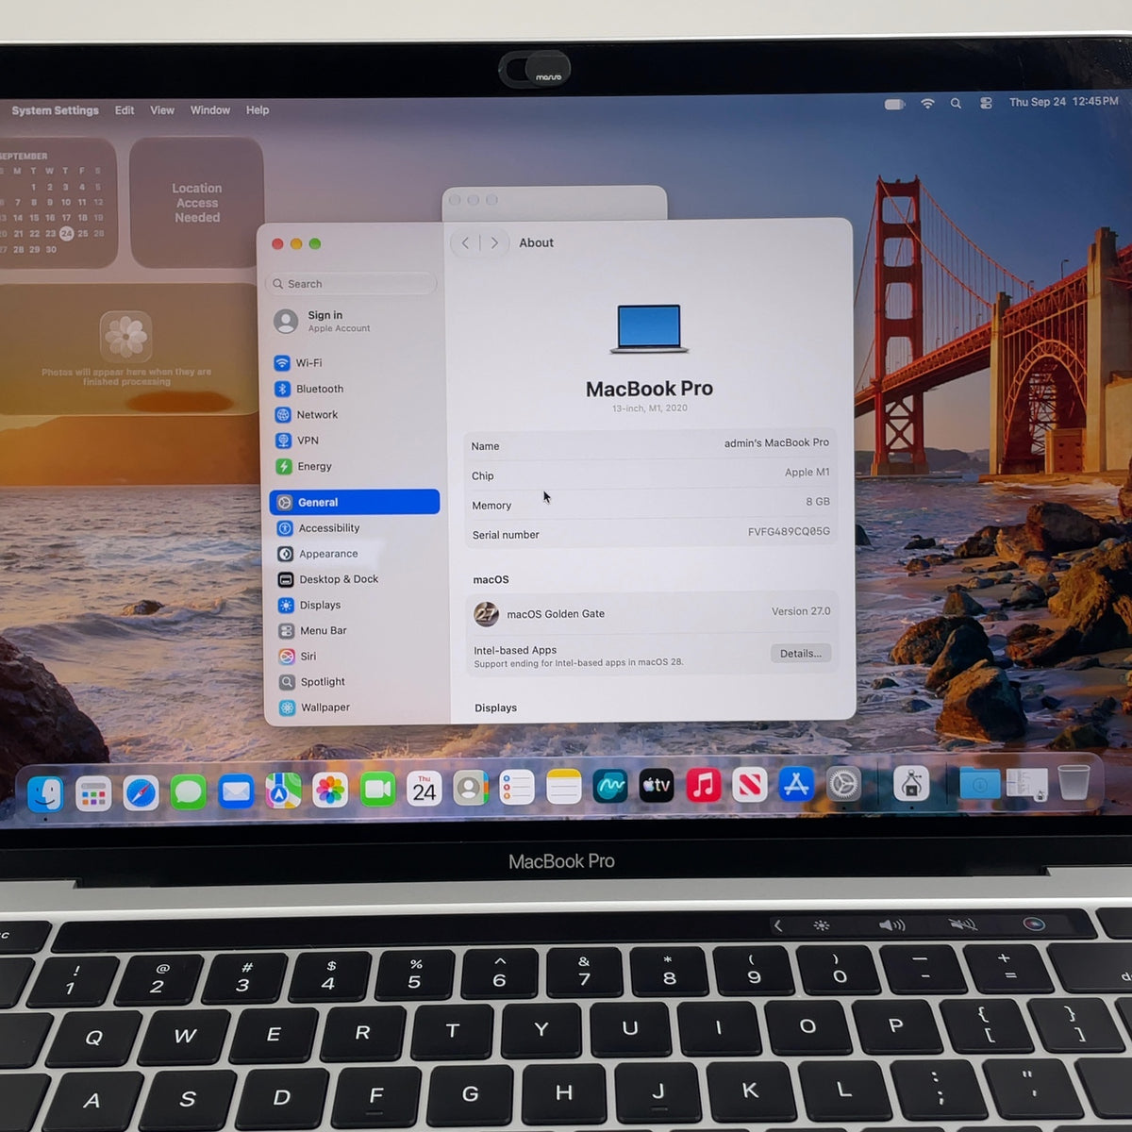
Task: Open Finder from the Dock
Action: click(x=45, y=793)
